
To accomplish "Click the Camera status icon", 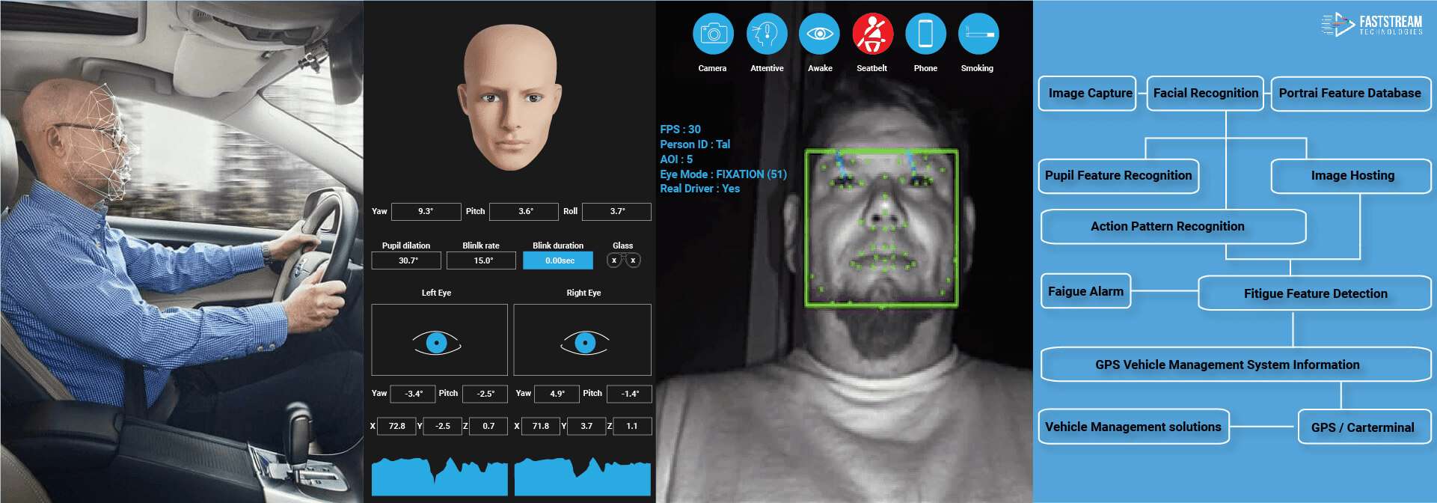I will pyautogui.click(x=712, y=34).
